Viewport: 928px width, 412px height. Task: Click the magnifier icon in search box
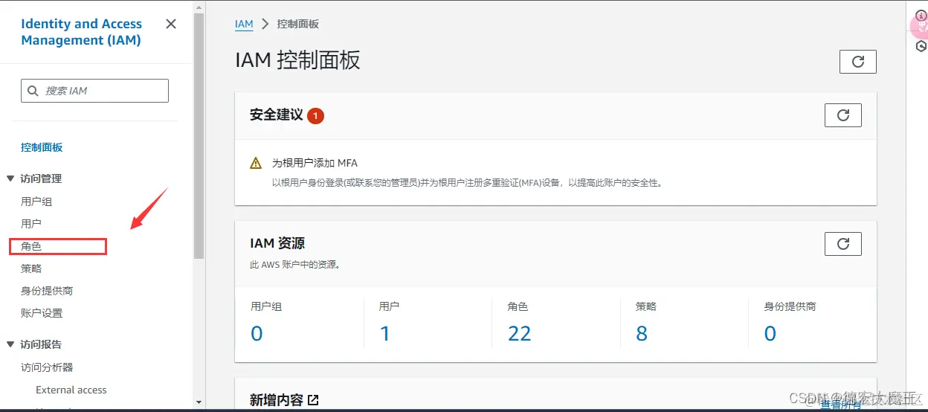(33, 91)
